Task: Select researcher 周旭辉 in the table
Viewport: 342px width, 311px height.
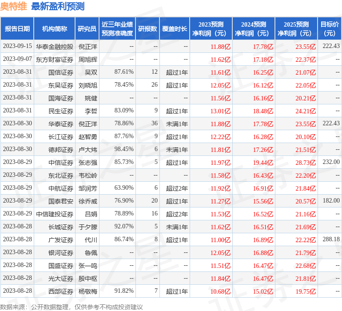Action: (88, 59)
